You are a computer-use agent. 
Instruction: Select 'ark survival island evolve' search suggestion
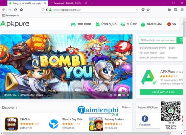[153, 48]
